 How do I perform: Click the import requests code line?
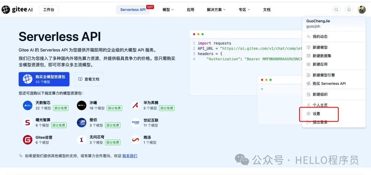point(214,43)
